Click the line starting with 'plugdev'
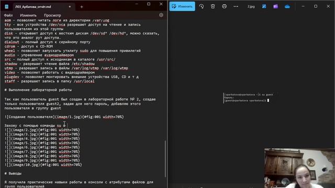The width and height of the screenshot is (335, 188). (71, 77)
